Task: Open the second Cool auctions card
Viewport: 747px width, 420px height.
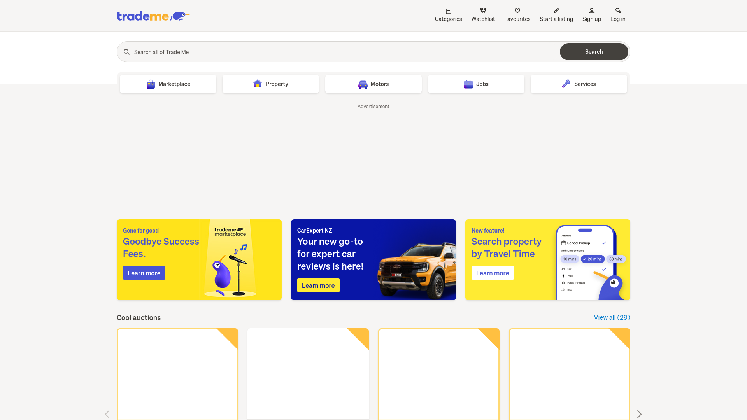Action: point(308,374)
